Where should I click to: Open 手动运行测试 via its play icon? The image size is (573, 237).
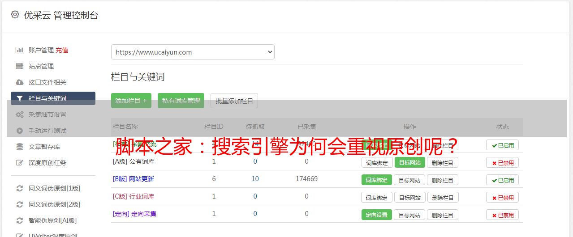pyautogui.click(x=19, y=131)
